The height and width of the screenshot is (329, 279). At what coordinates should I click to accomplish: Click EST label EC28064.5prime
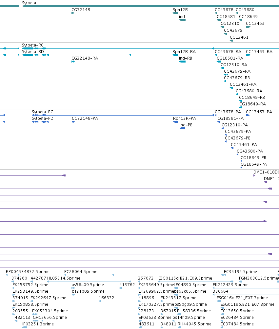(x=81, y=271)
